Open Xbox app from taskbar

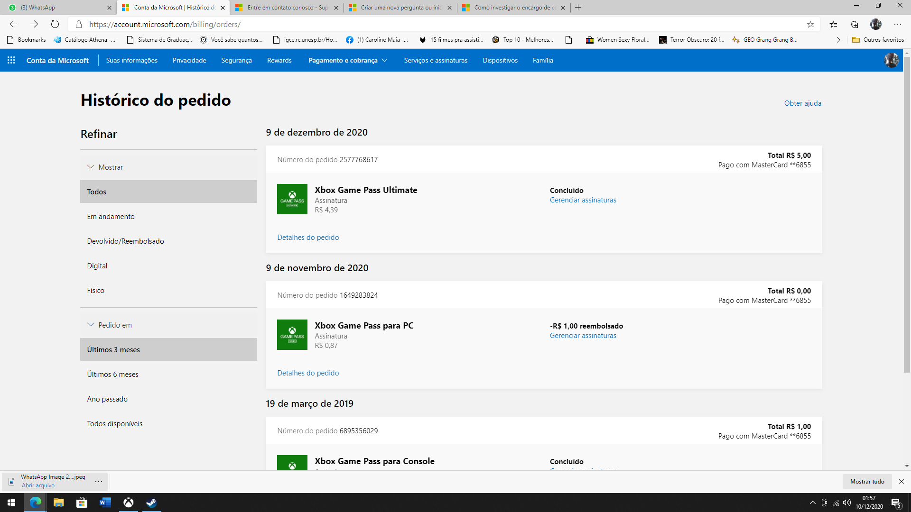click(x=128, y=503)
